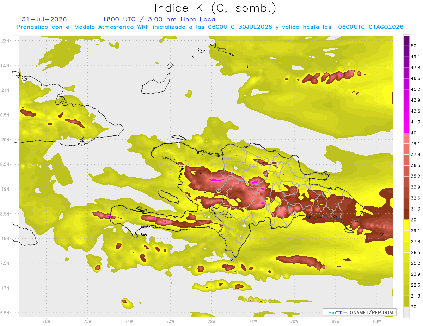The width and height of the screenshot is (423, 326).
Task: Select the darkest purple swatch above 50
Action: (x=406, y=41)
